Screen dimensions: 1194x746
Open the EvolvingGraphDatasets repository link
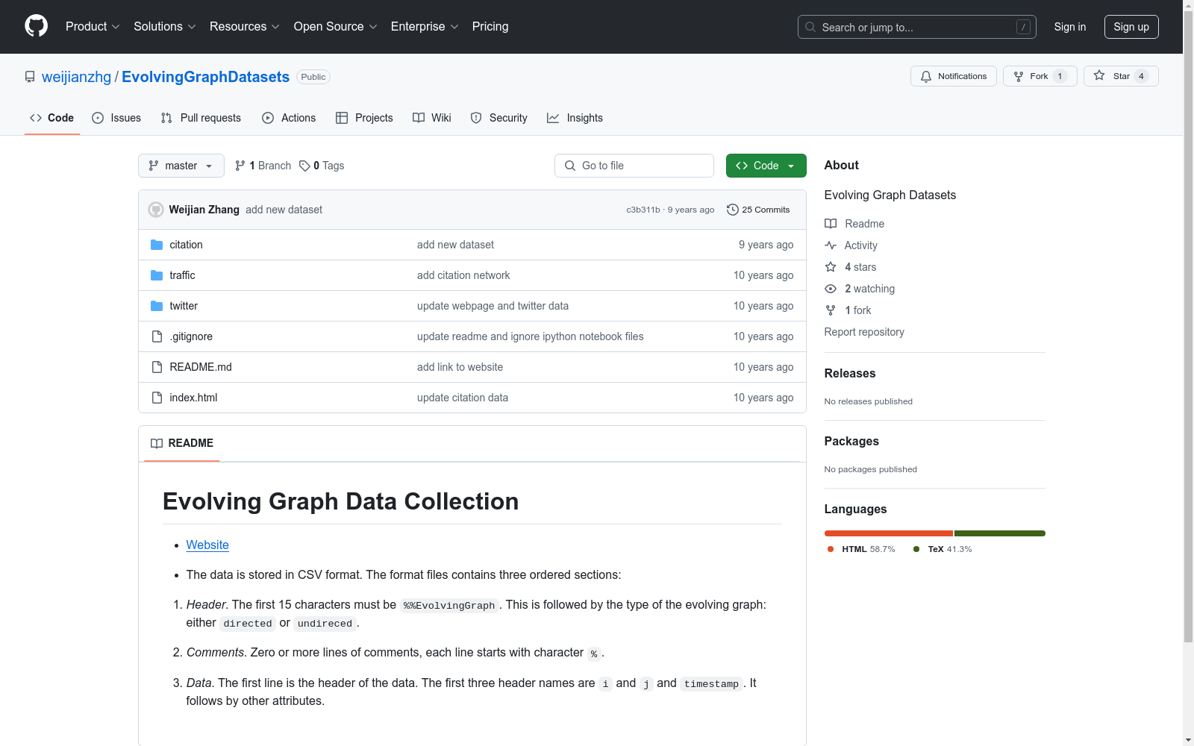205,77
